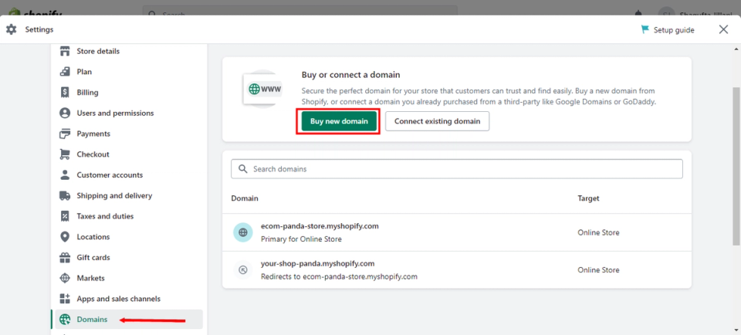Select Markets in the sidebar
741x335 pixels.
point(91,279)
